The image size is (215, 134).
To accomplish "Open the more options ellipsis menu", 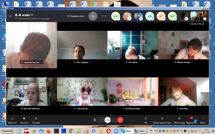I will (203, 119).
